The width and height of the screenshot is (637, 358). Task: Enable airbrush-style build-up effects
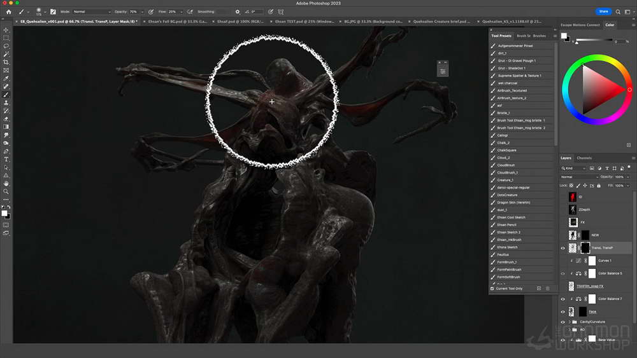pyautogui.click(x=190, y=11)
